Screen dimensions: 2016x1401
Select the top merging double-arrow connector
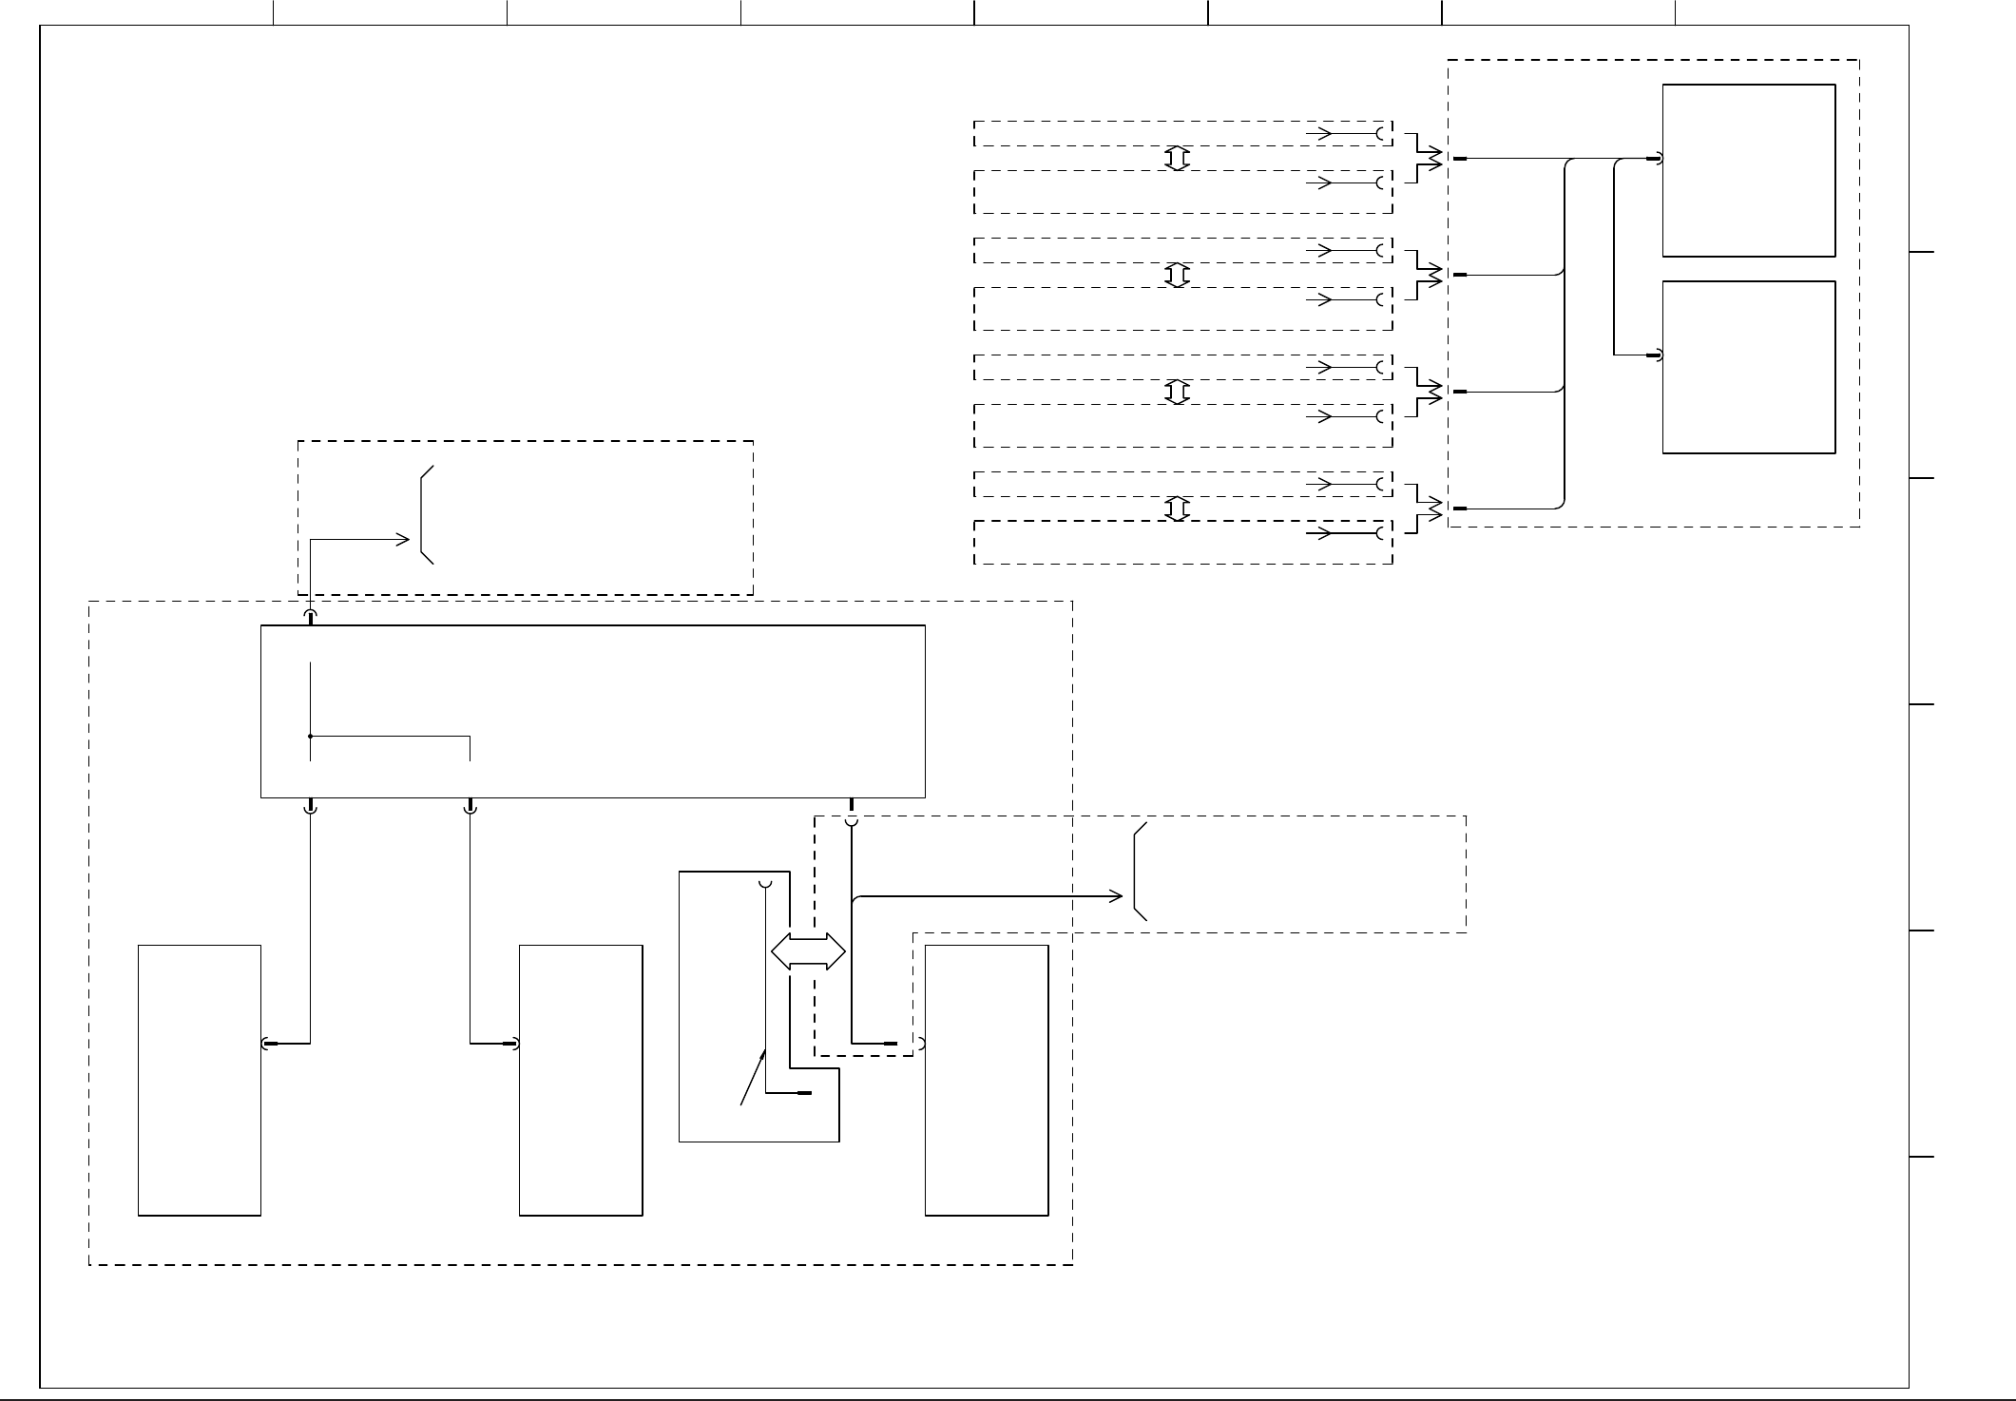click(1424, 158)
